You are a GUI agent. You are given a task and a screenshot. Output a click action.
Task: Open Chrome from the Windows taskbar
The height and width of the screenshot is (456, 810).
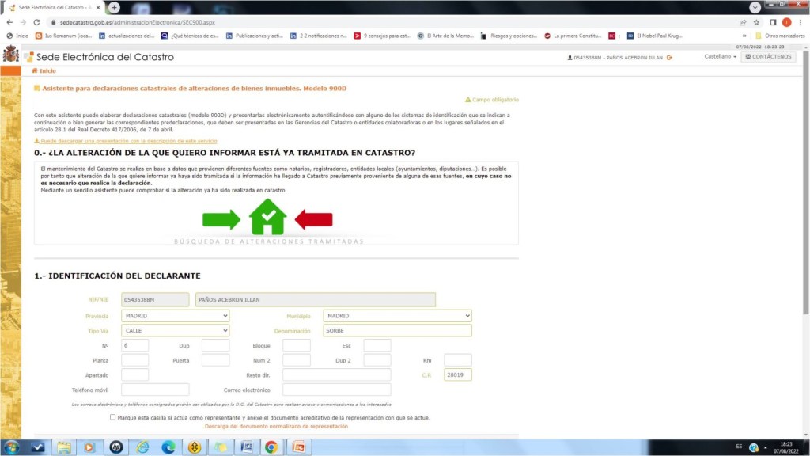click(271, 447)
